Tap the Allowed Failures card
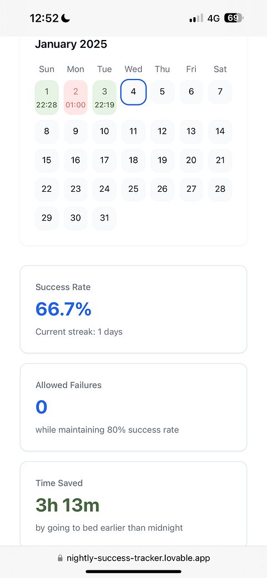This screenshot has height=578, width=267. click(133, 407)
